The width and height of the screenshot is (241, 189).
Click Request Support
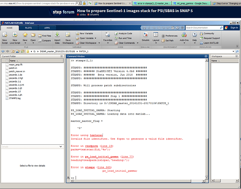pyautogui.click(x=210, y=38)
